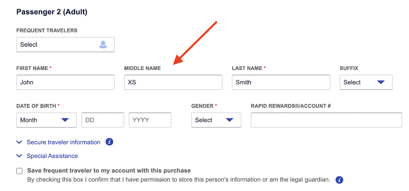Click the Last Name field containing Smith
The width and height of the screenshot is (409, 191).
pyautogui.click(x=281, y=82)
